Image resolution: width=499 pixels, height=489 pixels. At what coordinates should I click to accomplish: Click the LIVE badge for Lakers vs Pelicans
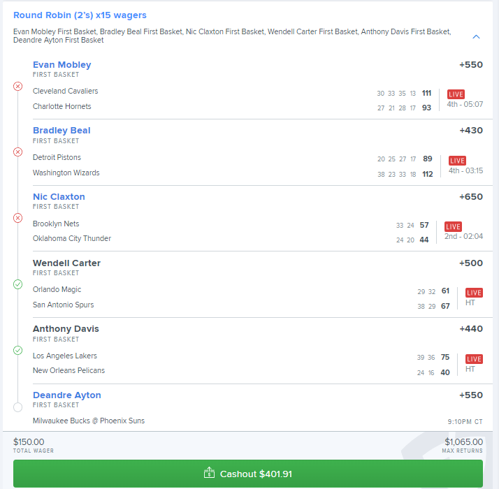tap(474, 359)
